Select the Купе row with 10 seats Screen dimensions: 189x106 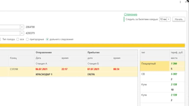[162, 87]
